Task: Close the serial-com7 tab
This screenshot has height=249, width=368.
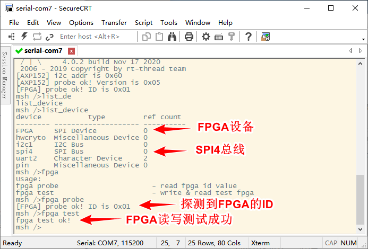Action: pyautogui.click(x=72, y=51)
